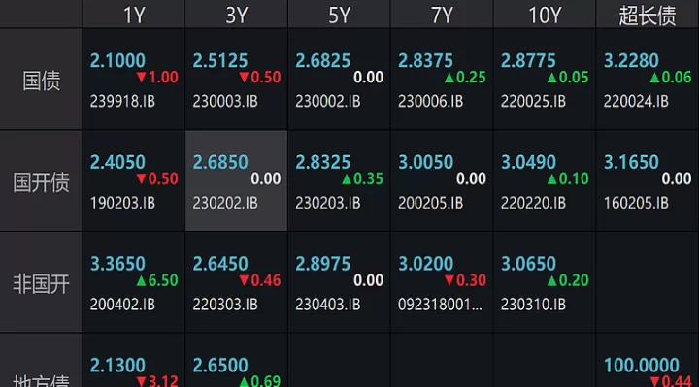699x387 pixels.
Task: Click yield value 3.2280
Action: pos(631,60)
